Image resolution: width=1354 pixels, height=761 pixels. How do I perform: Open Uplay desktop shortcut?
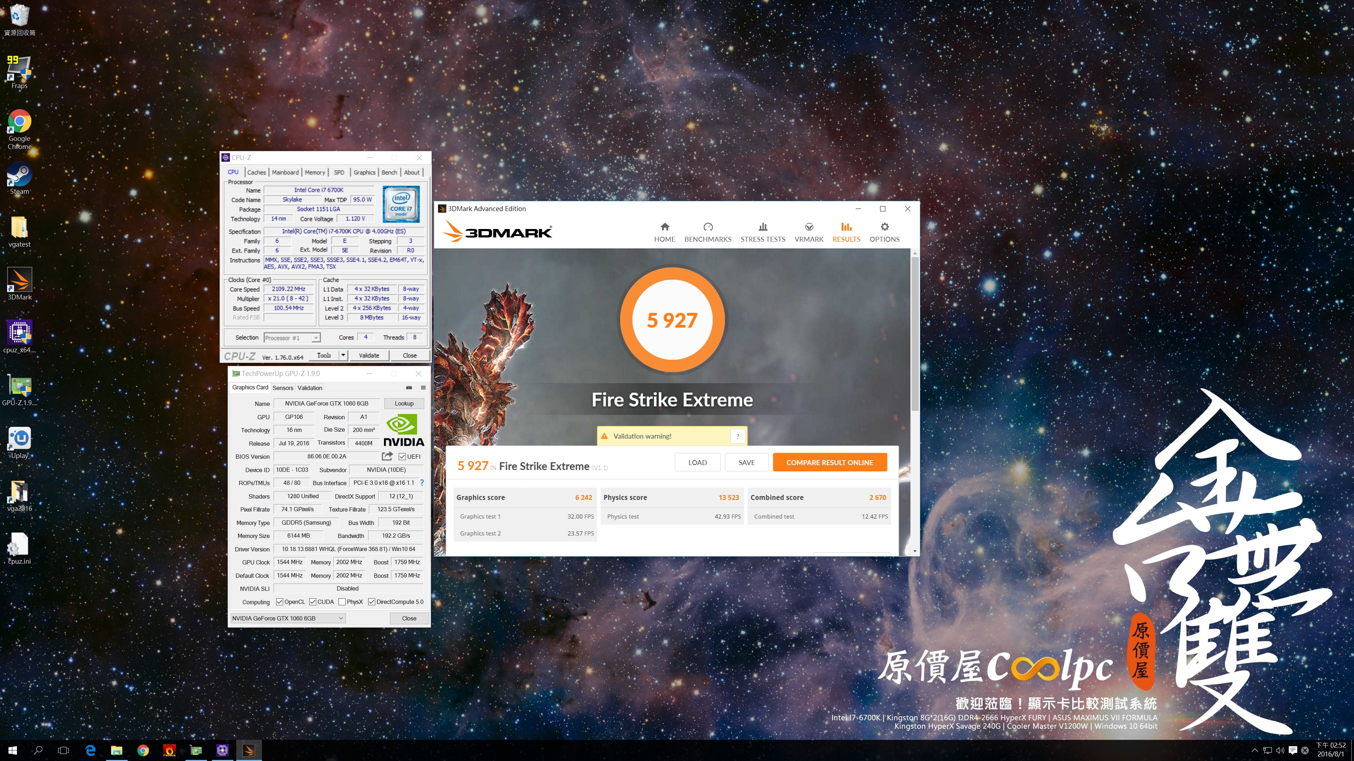19,443
